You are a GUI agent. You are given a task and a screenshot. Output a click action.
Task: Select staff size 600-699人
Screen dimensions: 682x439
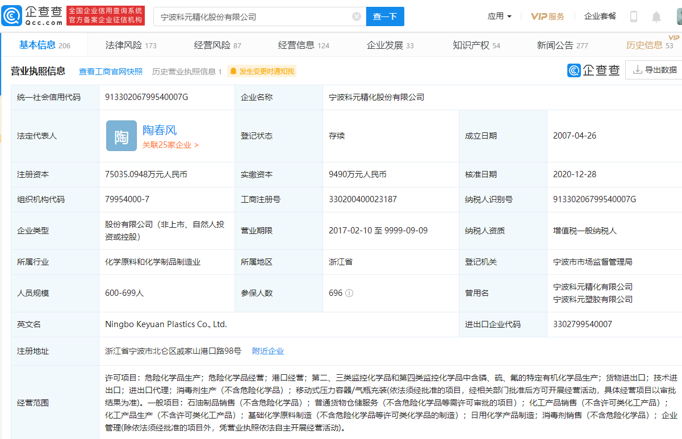[x=124, y=293]
